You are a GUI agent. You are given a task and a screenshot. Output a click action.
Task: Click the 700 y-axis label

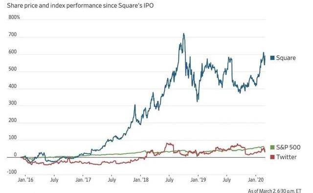(x=13, y=35)
